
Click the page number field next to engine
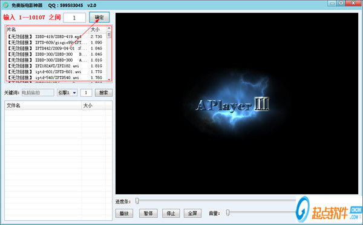pos(86,93)
